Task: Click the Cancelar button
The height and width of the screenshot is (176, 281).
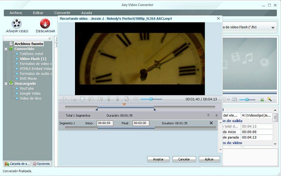Action: pyautogui.click(x=184, y=159)
